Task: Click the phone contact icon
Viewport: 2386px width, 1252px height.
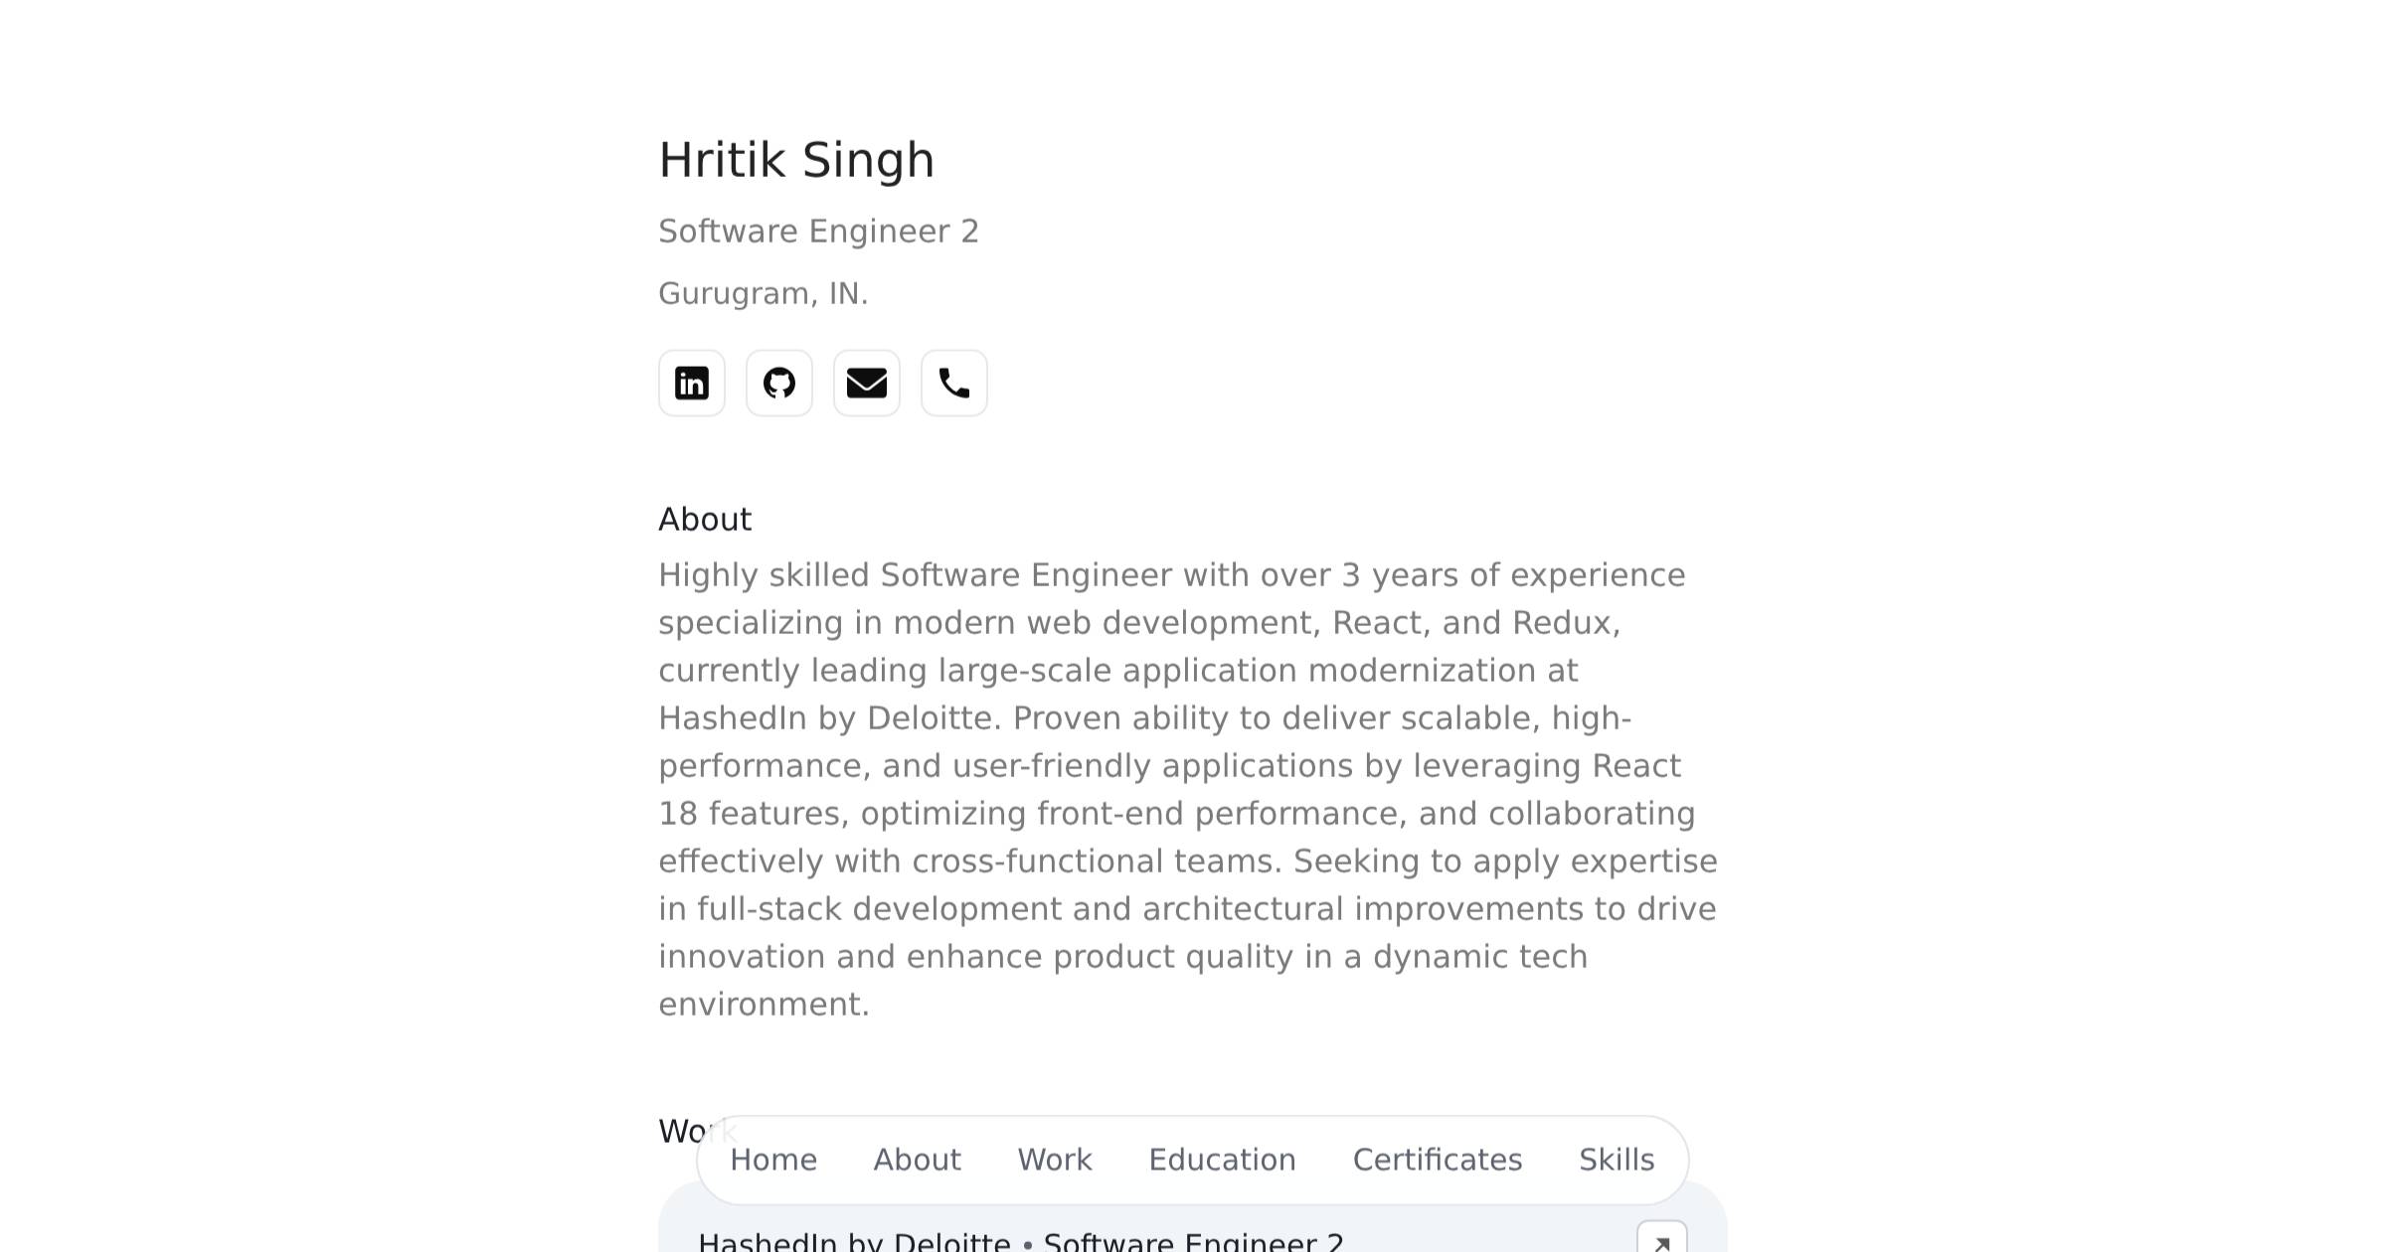Action: point(953,383)
